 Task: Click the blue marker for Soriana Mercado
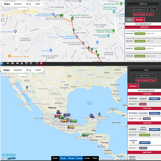coord(53,14)
